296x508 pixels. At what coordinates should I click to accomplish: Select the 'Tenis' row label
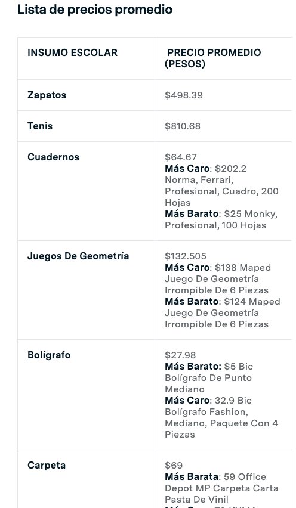click(40, 126)
